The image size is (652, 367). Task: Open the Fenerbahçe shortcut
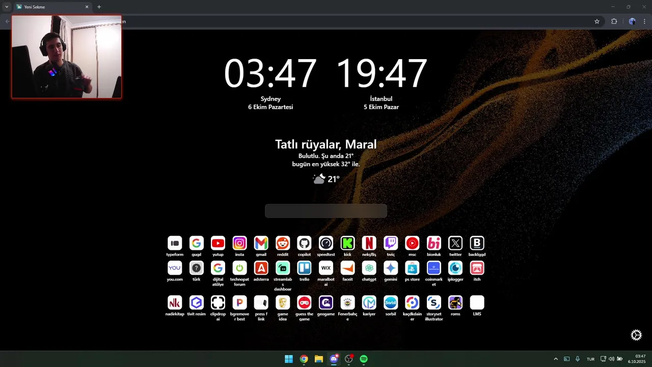tap(347, 302)
